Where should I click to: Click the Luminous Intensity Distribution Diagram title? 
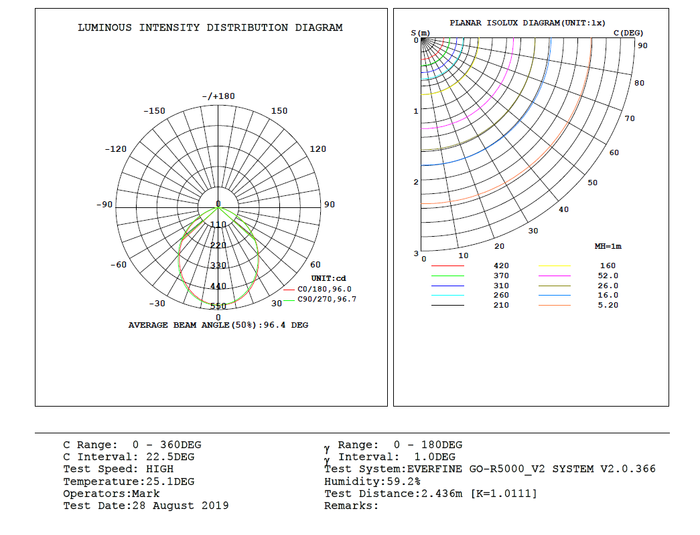210,28
